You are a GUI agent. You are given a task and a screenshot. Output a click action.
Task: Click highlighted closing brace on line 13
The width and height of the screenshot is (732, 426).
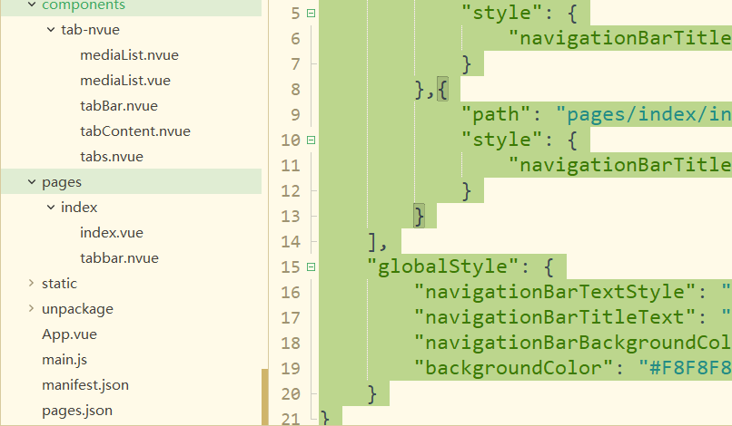[419, 217]
